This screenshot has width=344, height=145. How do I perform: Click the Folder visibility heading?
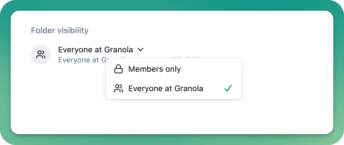coord(60,30)
